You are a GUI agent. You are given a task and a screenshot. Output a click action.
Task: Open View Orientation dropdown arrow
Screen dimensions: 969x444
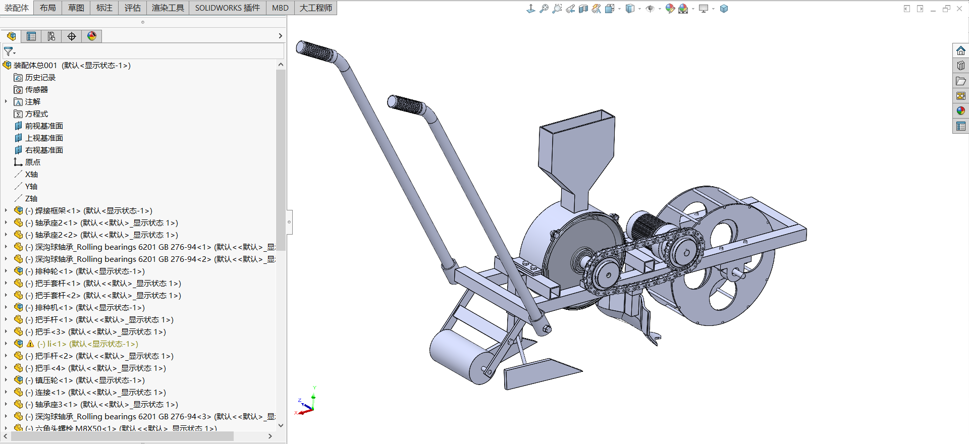619,9
